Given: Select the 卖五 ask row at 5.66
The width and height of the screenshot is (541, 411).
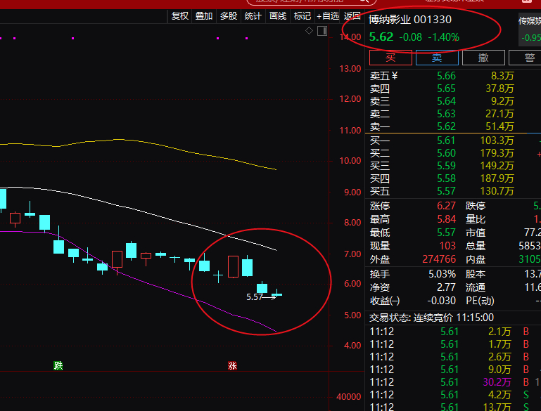Looking at the screenshot, I should click(442, 76).
